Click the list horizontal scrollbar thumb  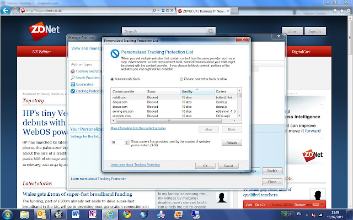(169, 120)
